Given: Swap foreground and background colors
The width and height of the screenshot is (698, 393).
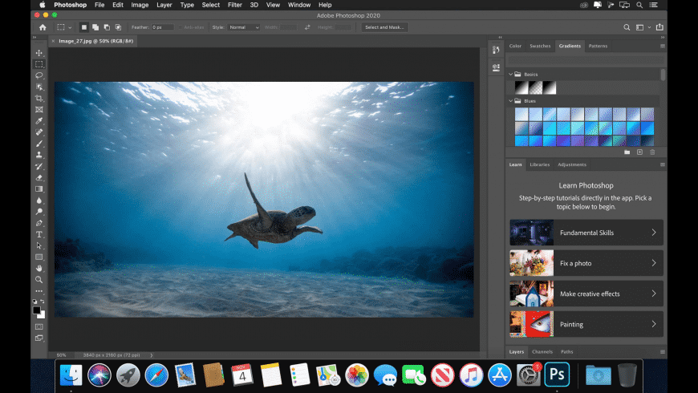Looking at the screenshot, I should coord(43,302).
